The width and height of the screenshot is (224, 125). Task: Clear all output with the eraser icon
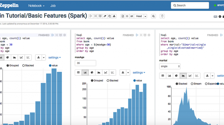click(105, 16)
